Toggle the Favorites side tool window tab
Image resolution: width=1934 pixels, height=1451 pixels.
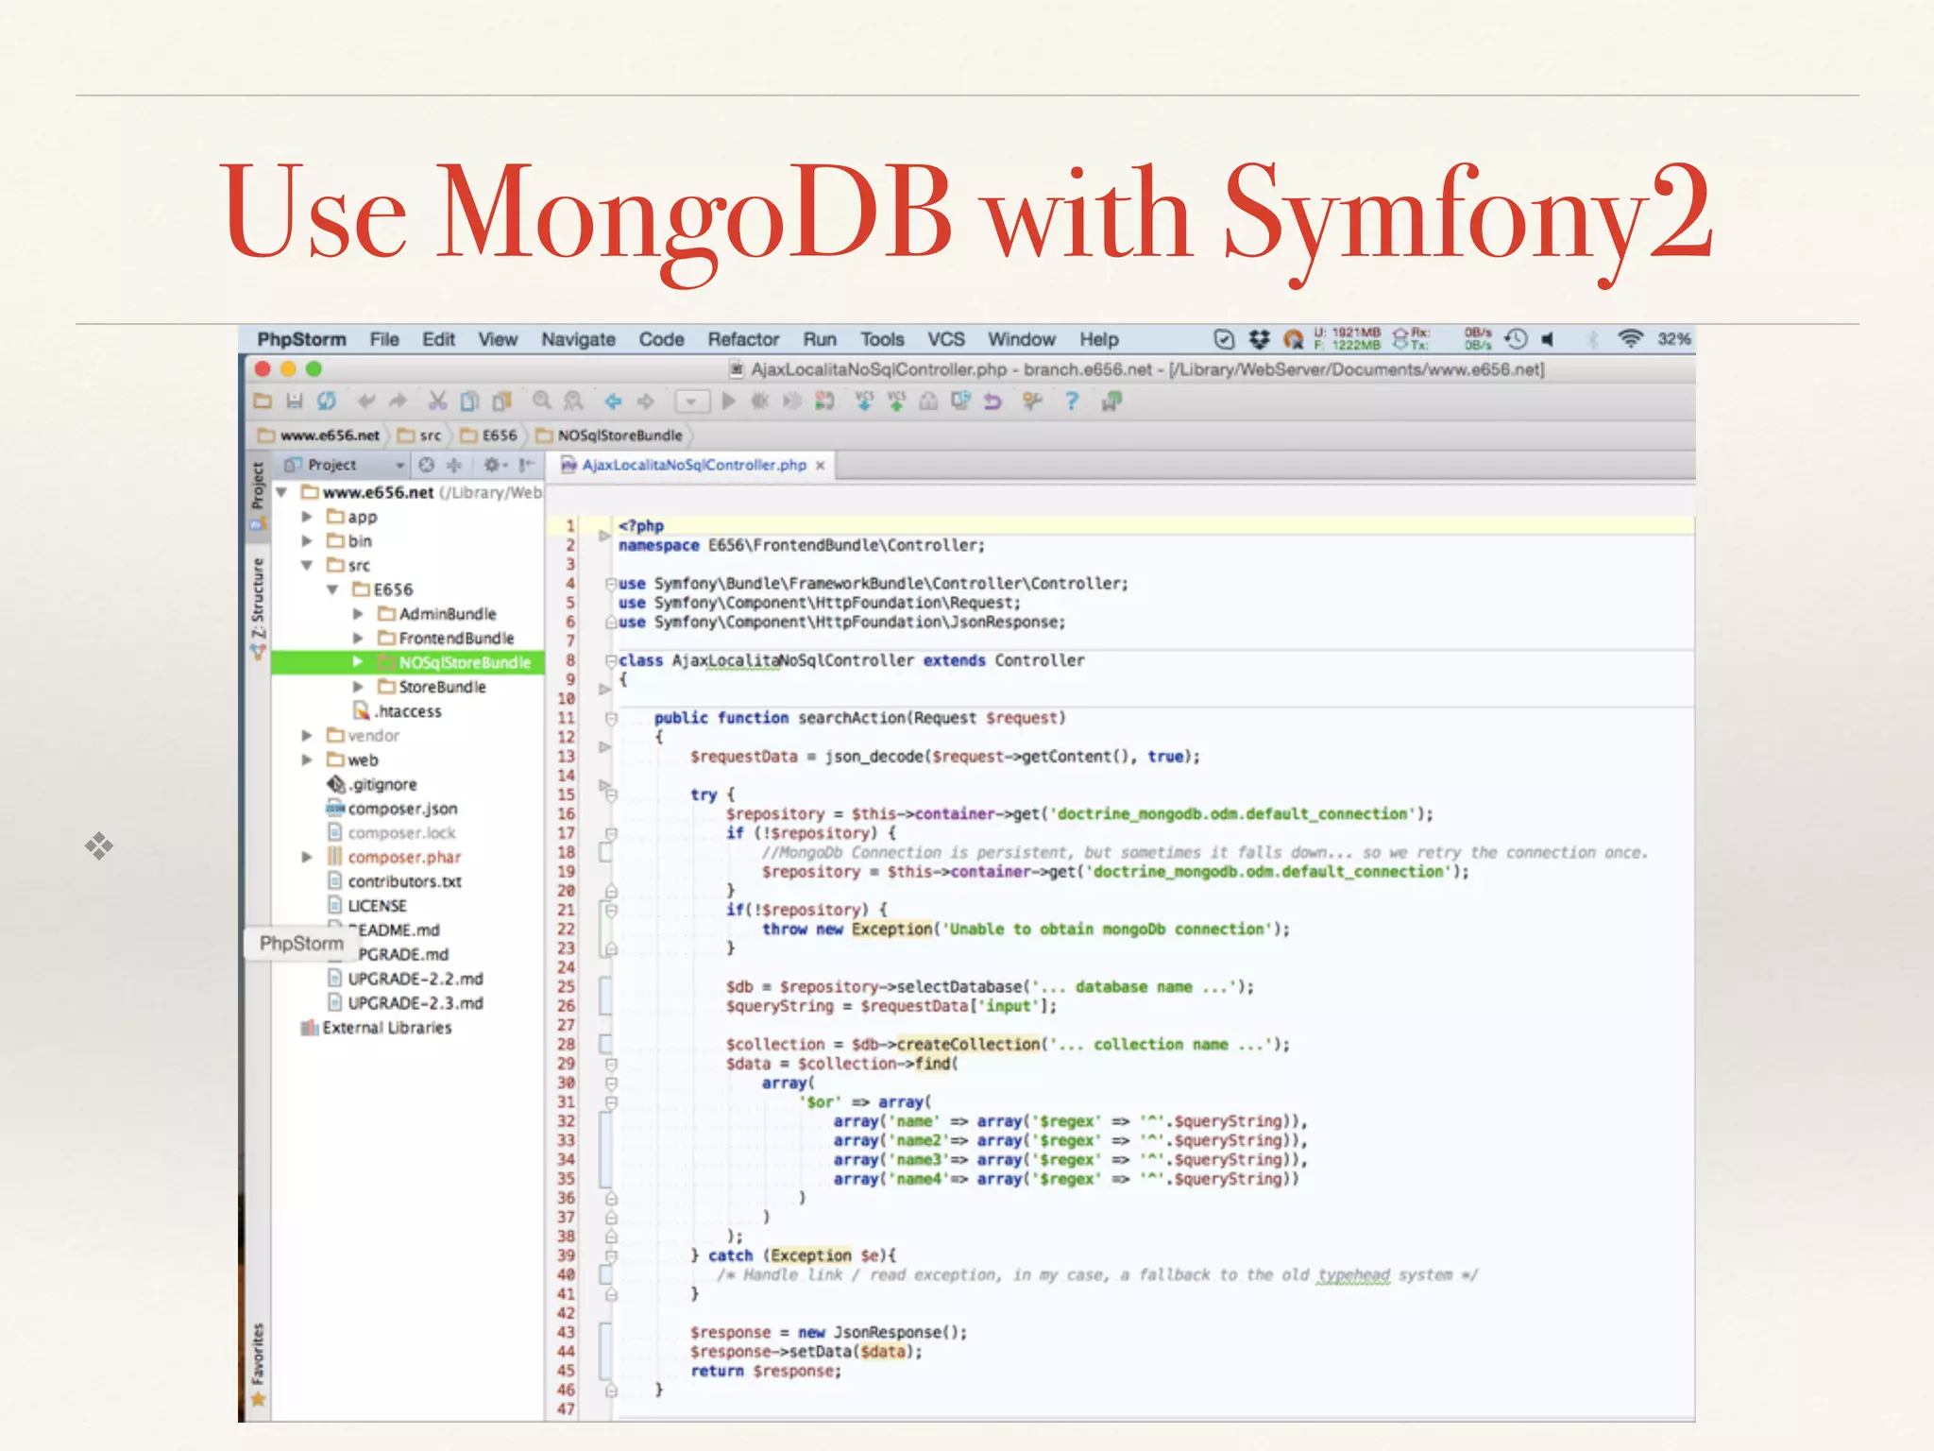point(258,1364)
